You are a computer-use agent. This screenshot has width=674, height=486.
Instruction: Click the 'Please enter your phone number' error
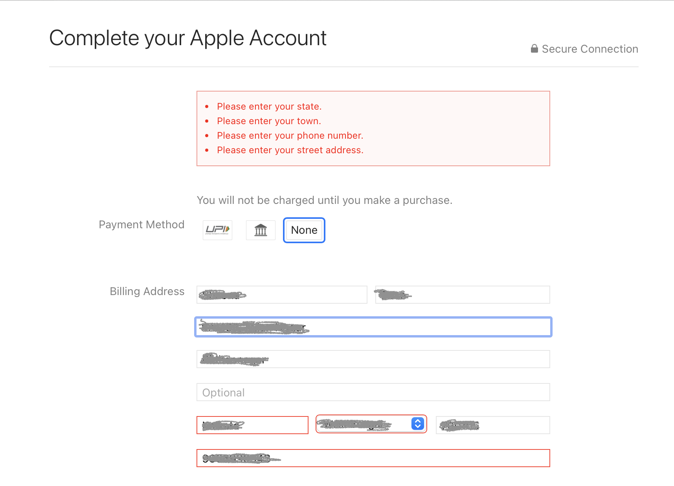290,136
